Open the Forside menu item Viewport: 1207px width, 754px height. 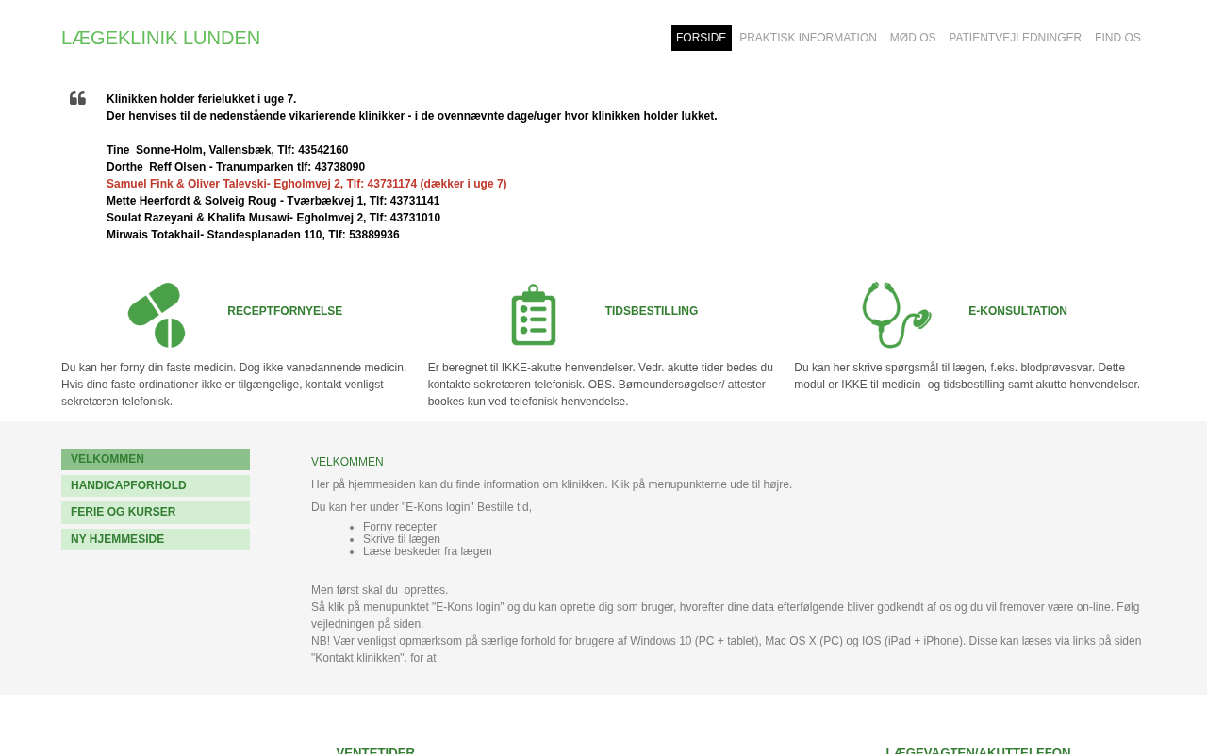point(702,38)
